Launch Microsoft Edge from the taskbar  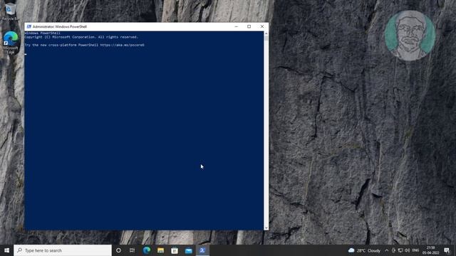147,250
